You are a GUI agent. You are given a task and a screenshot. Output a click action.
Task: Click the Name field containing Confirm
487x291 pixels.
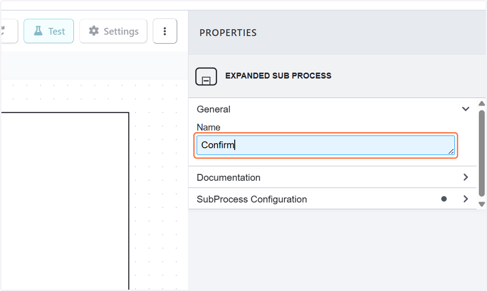pos(325,145)
